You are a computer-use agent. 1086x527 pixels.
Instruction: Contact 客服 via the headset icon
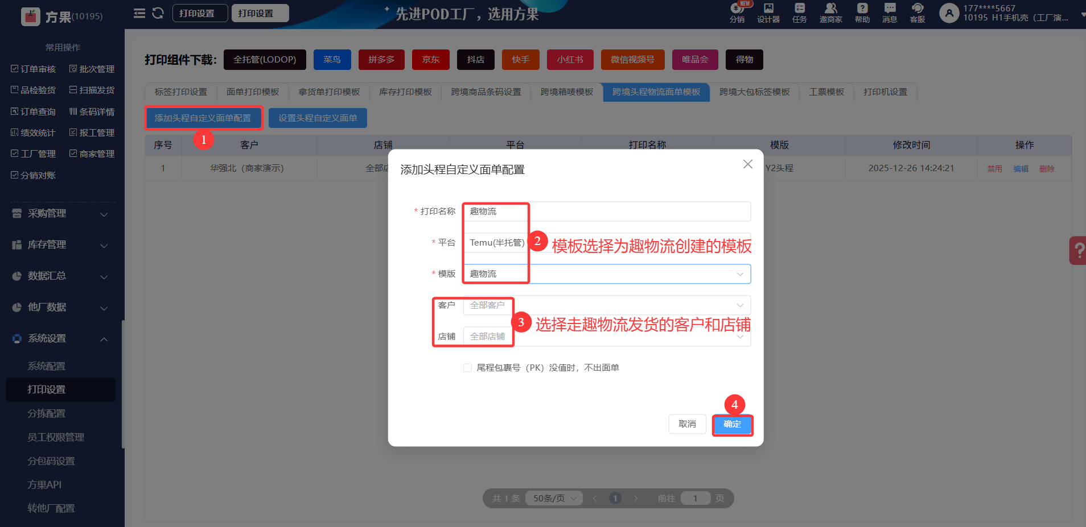point(918,13)
